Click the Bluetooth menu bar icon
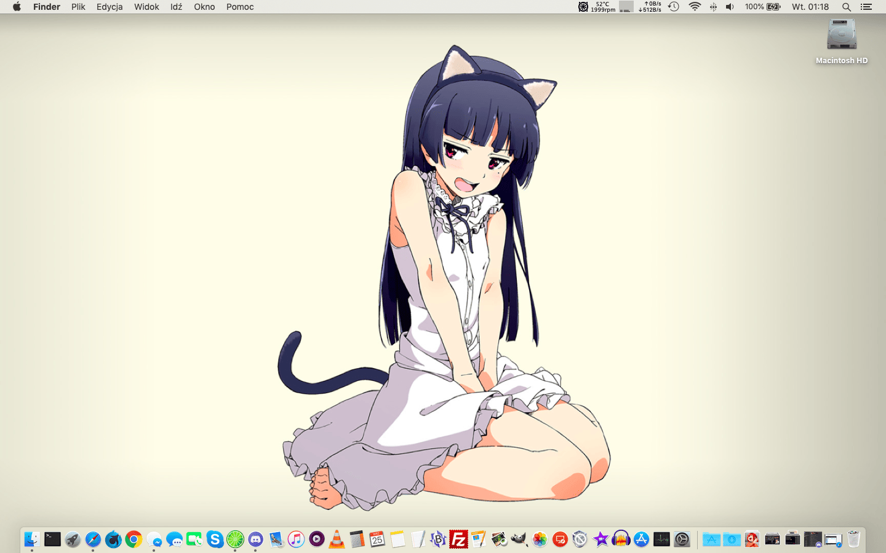This screenshot has width=886, height=553. [x=713, y=7]
